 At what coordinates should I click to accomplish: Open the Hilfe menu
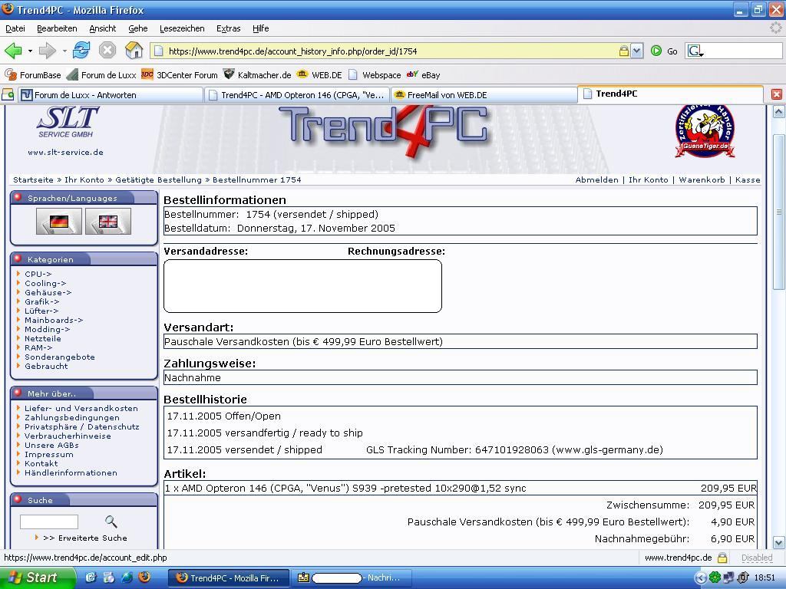coord(261,28)
